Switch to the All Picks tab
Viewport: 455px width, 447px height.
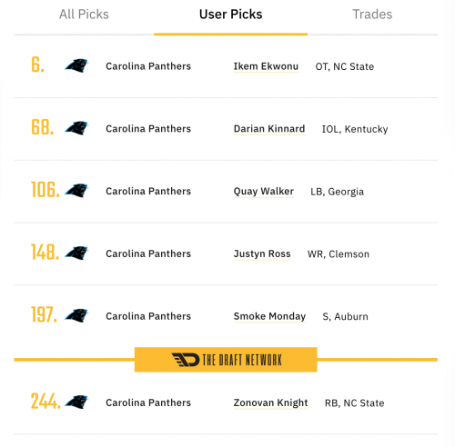coord(84,15)
